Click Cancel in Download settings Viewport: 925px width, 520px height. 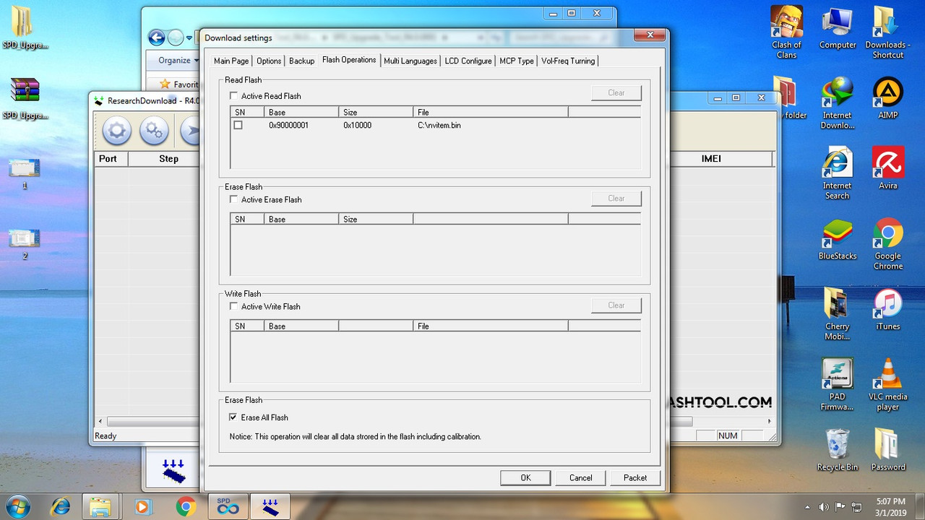click(580, 477)
